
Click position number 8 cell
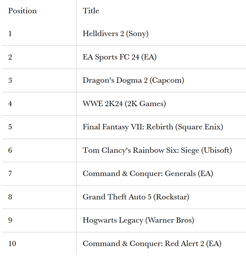tap(10, 197)
